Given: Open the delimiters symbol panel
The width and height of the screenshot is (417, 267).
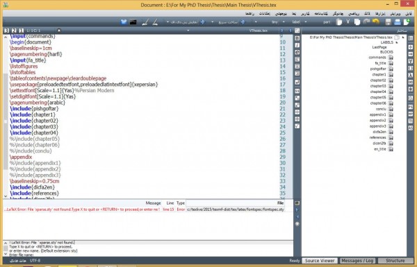Looking at the screenshot, I should click(410, 68).
